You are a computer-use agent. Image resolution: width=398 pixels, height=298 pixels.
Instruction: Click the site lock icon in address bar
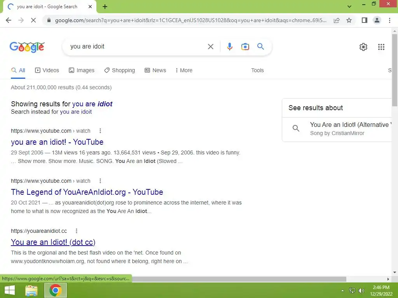point(49,20)
